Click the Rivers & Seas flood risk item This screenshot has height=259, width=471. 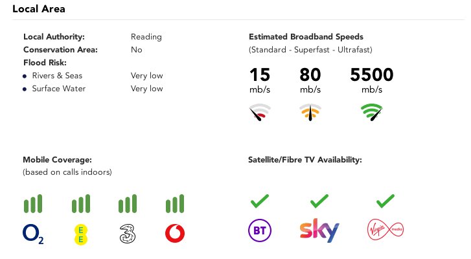57,76
